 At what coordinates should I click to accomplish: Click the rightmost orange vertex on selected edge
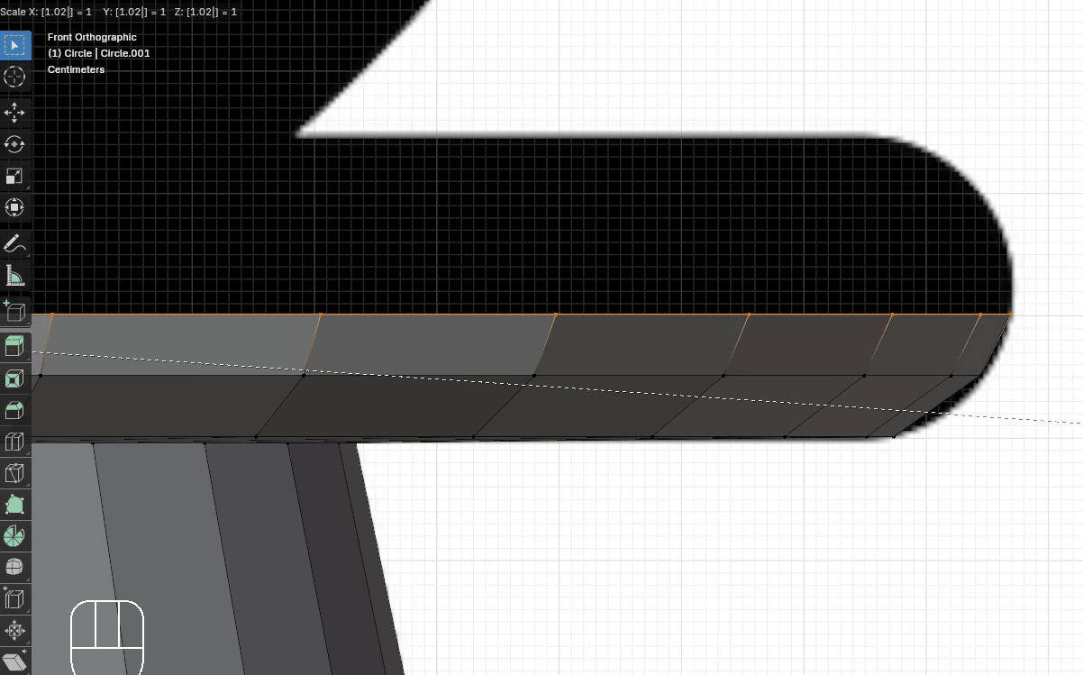pos(1010,315)
